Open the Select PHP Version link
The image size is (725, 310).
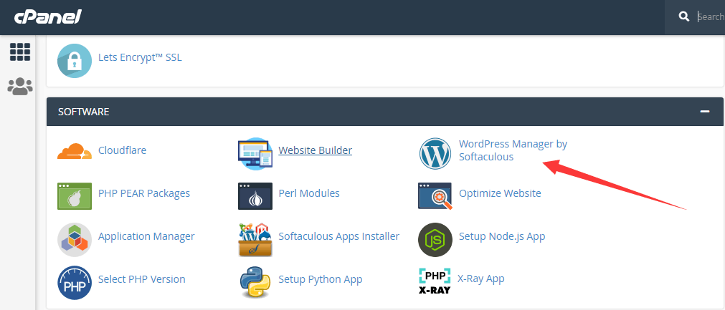point(141,279)
